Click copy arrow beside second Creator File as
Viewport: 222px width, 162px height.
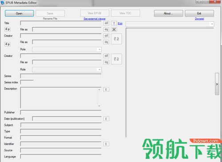coord(106,62)
